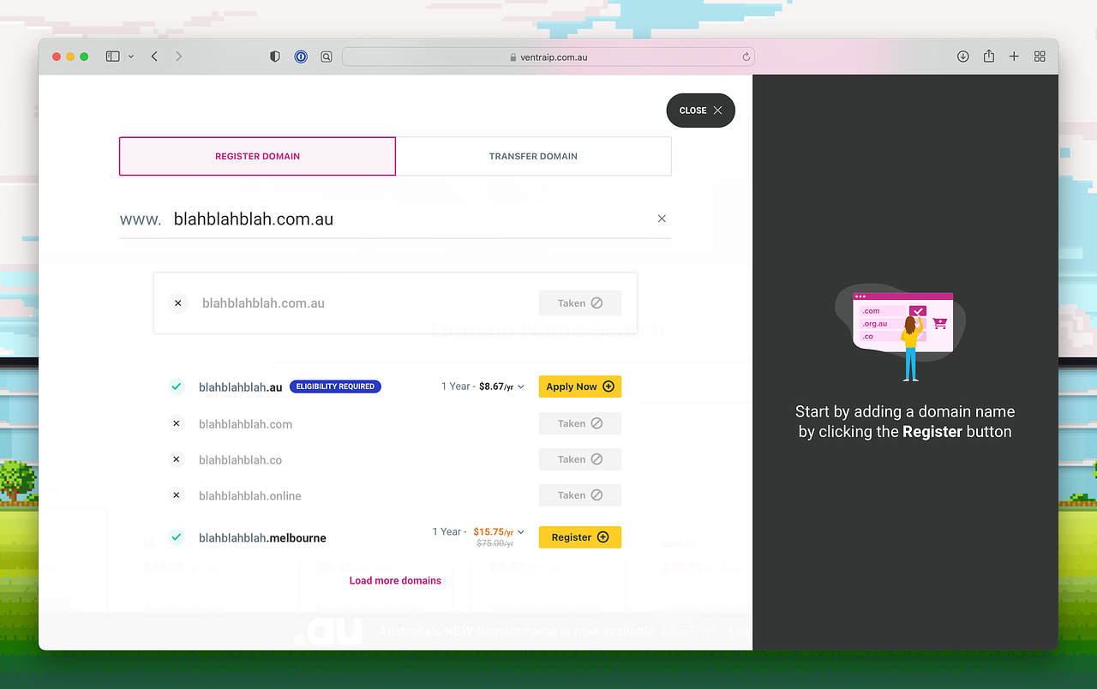Show the tab overview grid icon
The width and height of the screenshot is (1097, 689).
[1040, 57]
